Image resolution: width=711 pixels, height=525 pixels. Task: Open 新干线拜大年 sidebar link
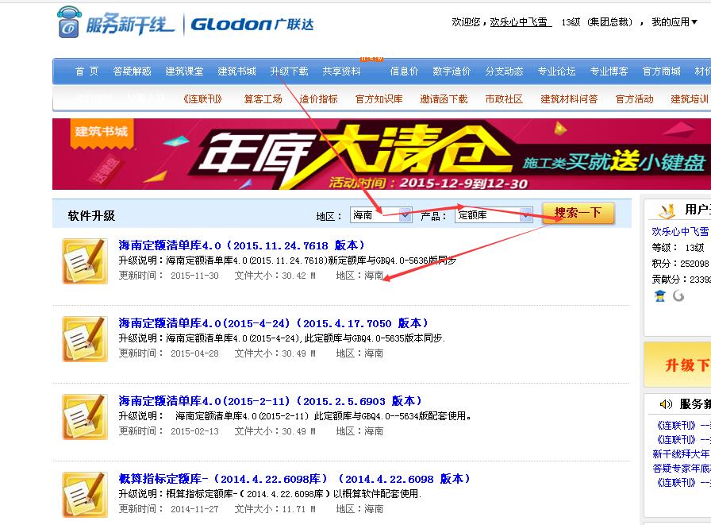click(681, 454)
